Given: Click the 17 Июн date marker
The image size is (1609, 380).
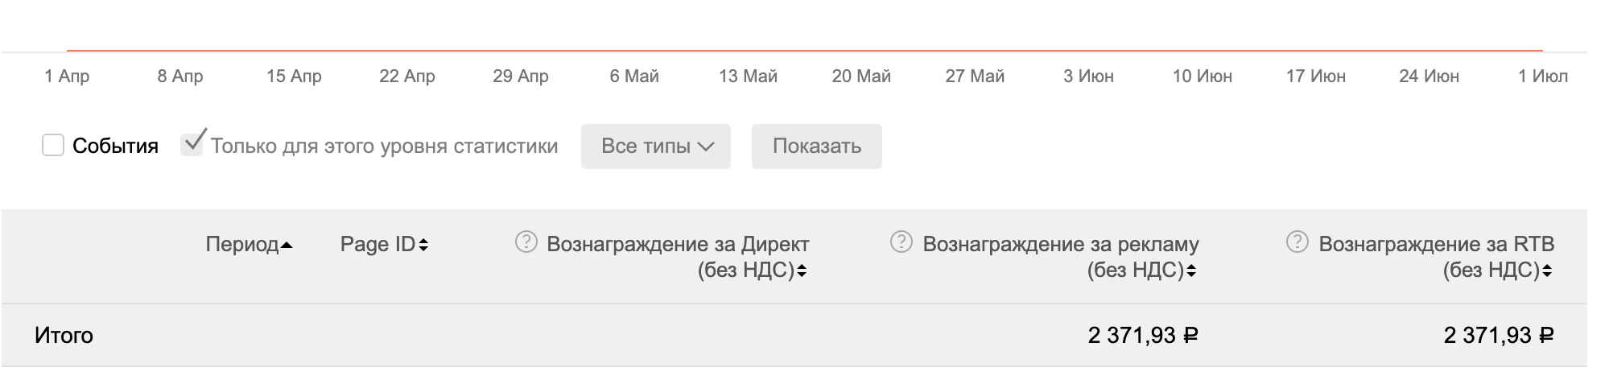Looking at the screenshot, I should 1316,76.
